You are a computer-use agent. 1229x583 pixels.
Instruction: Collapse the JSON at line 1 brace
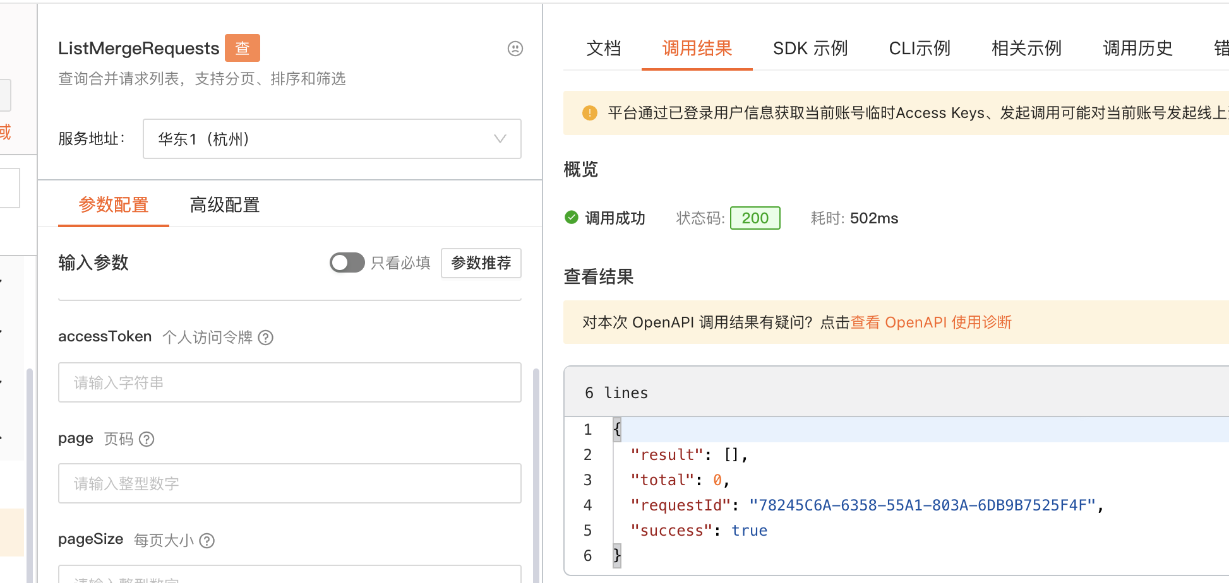[x=617, y=430]
